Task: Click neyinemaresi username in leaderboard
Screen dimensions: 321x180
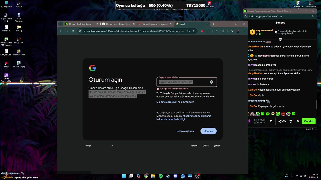Action: (x=264, y=30)
